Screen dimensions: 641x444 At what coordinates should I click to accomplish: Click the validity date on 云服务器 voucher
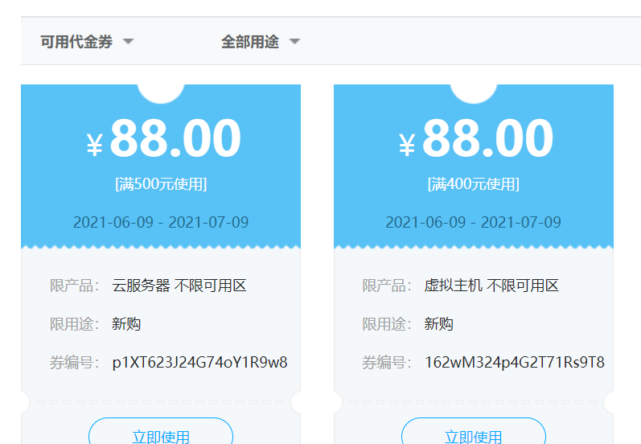[161, 223]
